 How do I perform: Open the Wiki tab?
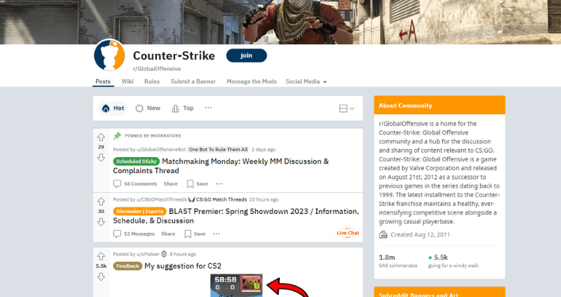(127, 82)
